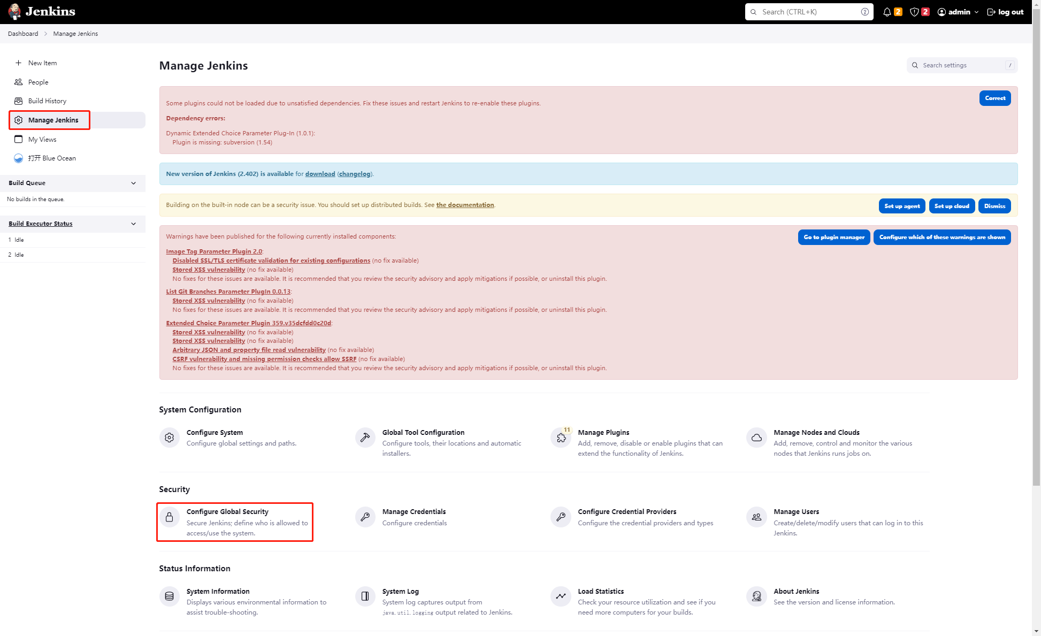The height and width of the screenshot is (636, 1041).
Task: Click the System Log title
Action: pyautogui.click(x=400, y=591)
